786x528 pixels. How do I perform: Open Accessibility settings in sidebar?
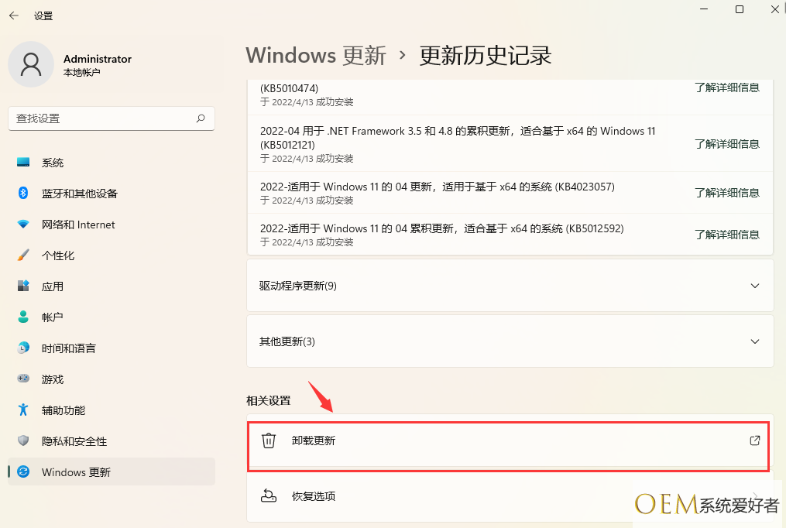(x=63, y=410)
